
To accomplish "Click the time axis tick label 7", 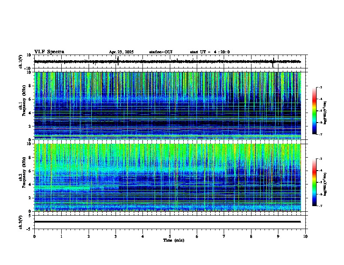I will [x=224, y=236].
